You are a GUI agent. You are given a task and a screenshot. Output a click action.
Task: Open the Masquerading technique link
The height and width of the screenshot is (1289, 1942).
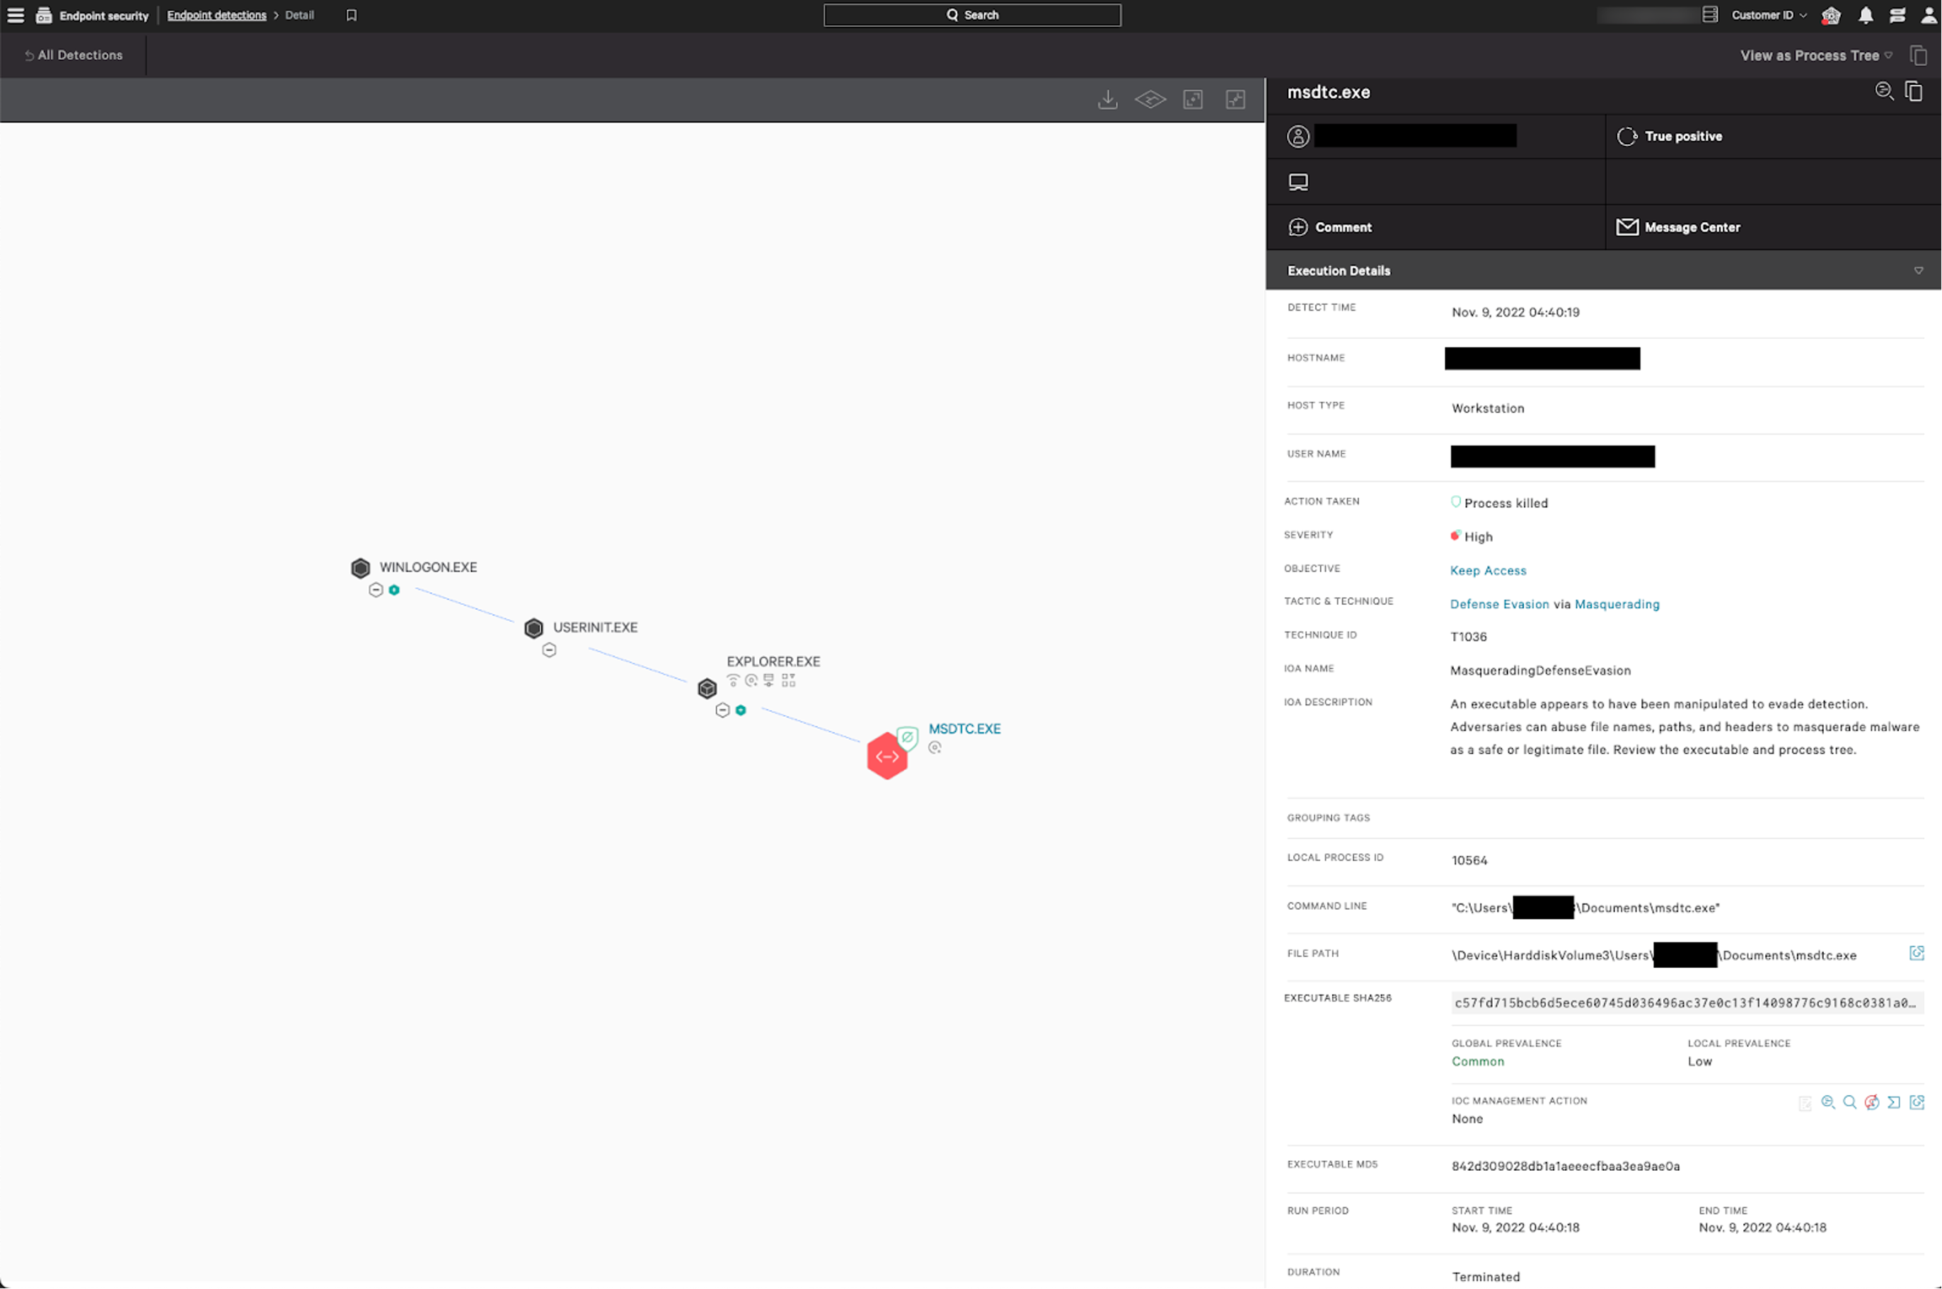point(1617,604)
